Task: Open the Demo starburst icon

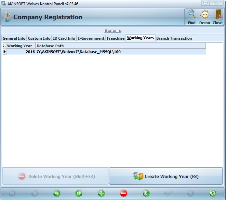Action: tap(205, 14)
